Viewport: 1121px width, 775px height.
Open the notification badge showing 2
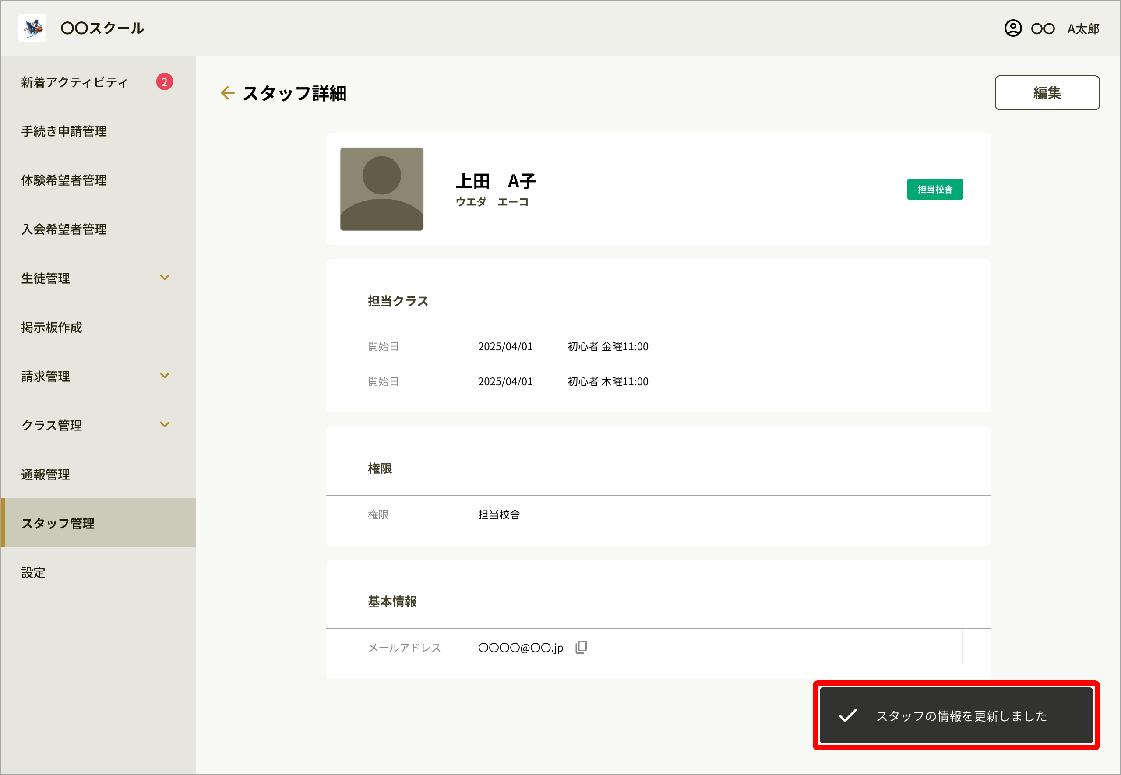165,81
